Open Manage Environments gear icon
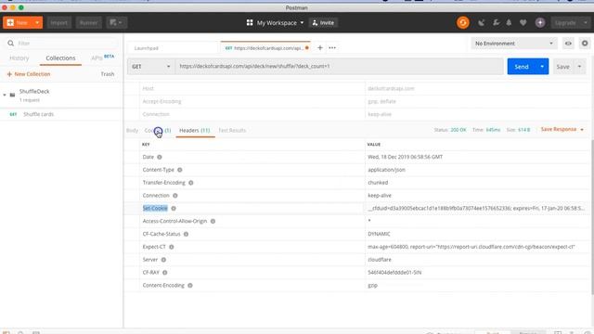This screenshot has height=334, width=594. [x=585, y=44]
